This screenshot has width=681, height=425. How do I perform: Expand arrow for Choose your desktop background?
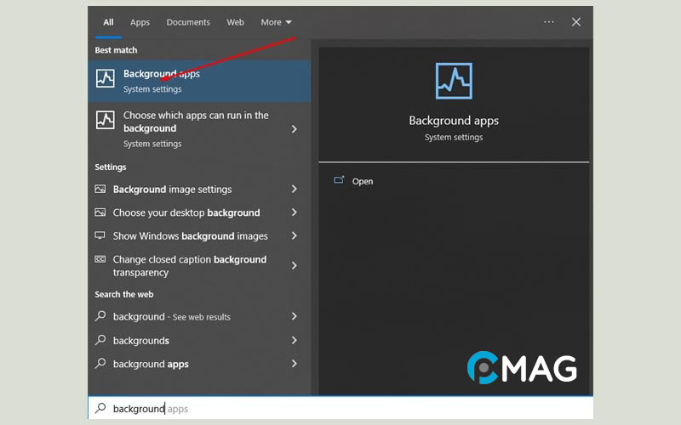pos(295,212)
